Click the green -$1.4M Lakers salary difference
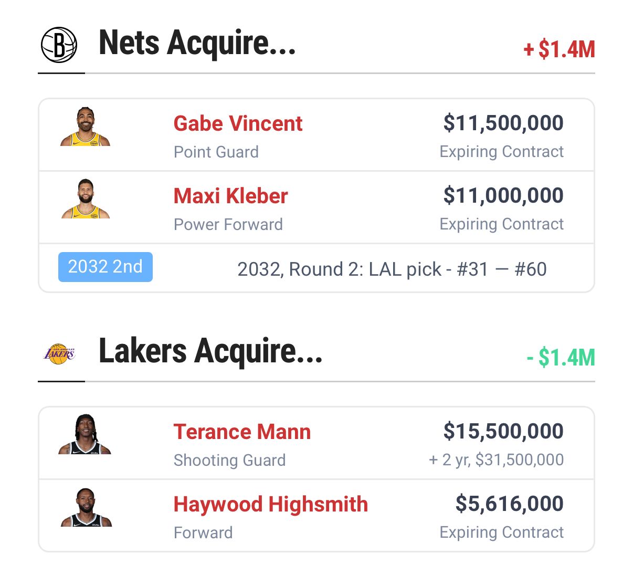The height and width of the screenshot is (564, 633). pyautogui.click(x=561, y=358)
